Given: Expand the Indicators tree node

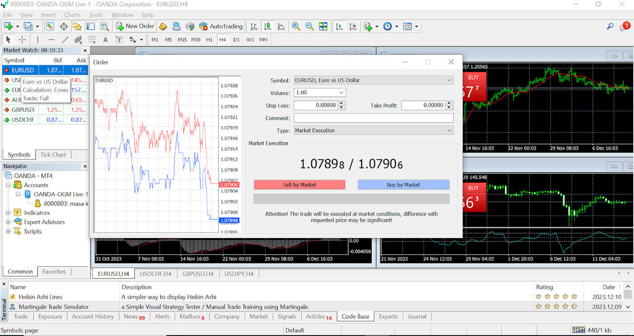Looking at the screenshot, I should click(x=8, y=213).
